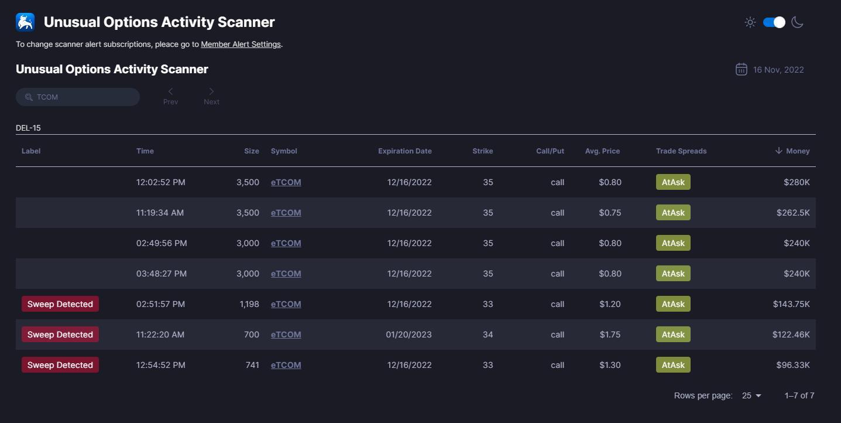Click the Money column sort arrow
Viewport: 841px width, 423px height.
(x=778, y=151)
